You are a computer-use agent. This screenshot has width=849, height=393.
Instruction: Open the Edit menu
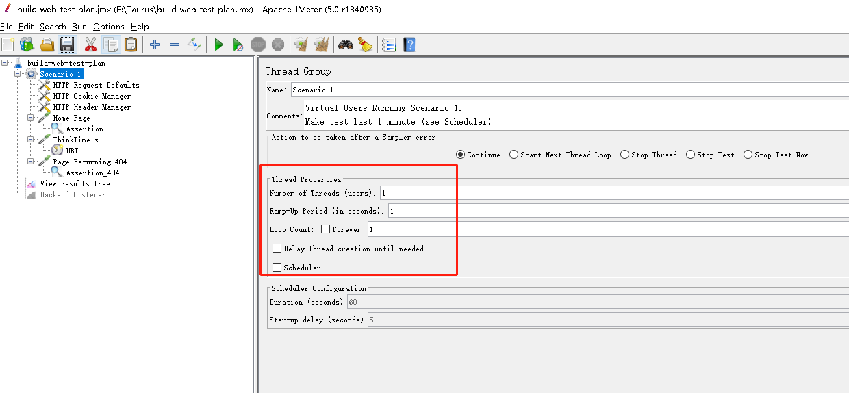coord(26,27)
